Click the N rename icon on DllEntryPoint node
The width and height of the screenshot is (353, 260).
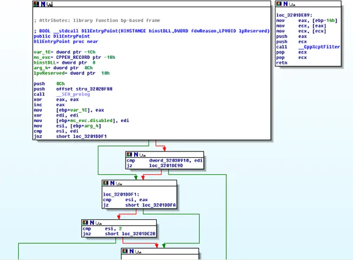point(43,4)
